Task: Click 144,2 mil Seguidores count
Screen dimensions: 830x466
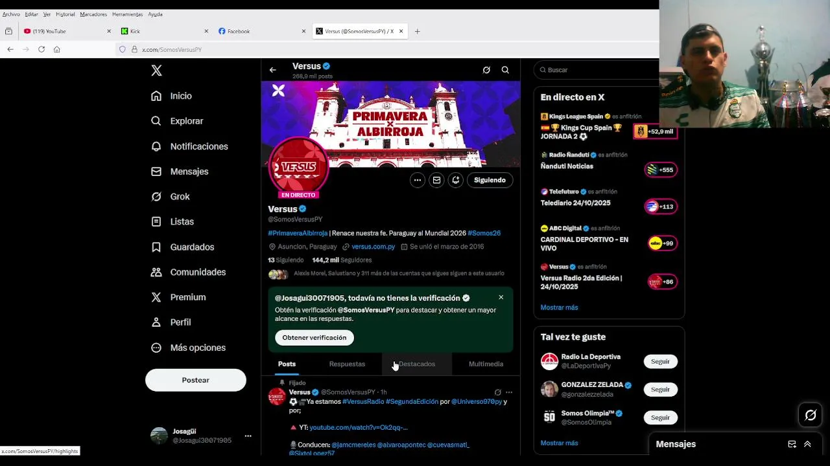Action: pyautogui.click(x=342, y=260)
